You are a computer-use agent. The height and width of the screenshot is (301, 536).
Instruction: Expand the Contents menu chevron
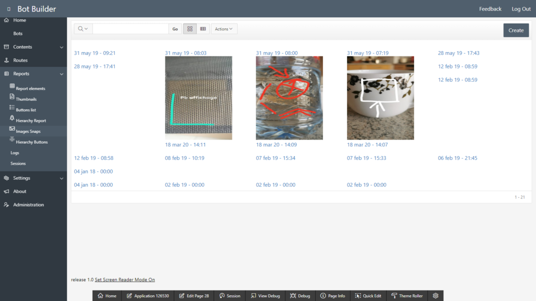[62, 47]
